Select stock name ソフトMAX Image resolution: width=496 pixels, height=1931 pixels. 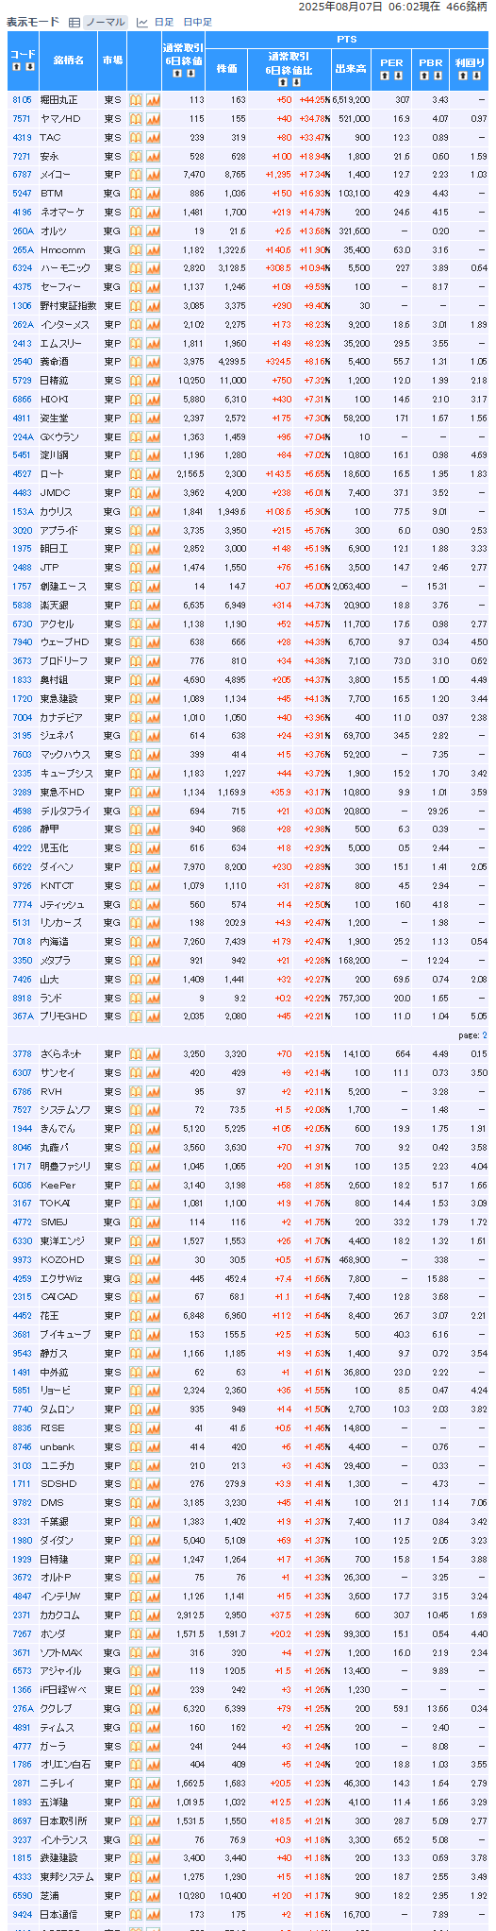click(62, 1652)
